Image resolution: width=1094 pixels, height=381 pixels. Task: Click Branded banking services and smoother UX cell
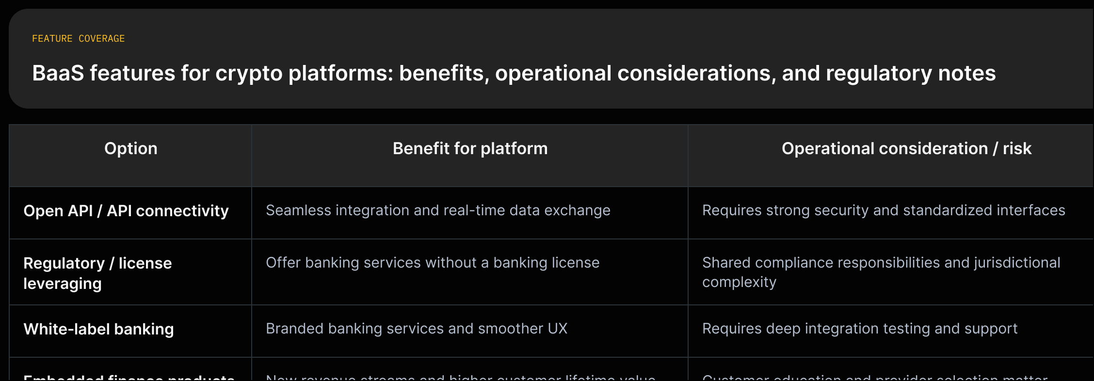pos(417,329)
